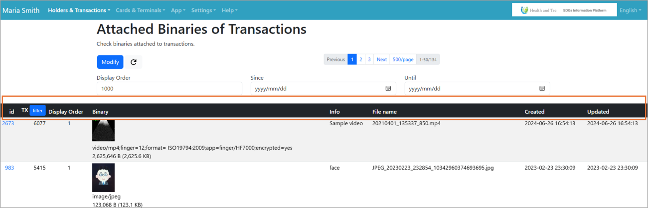Change language using English dropdown
Viewport: 648px width, 208px height.
(630, 10)
